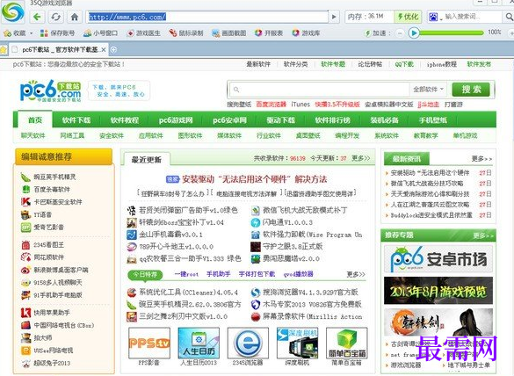Click the 一键root special link
The width and height of the screenshot is (514, 376).
[x=186, y=274]
